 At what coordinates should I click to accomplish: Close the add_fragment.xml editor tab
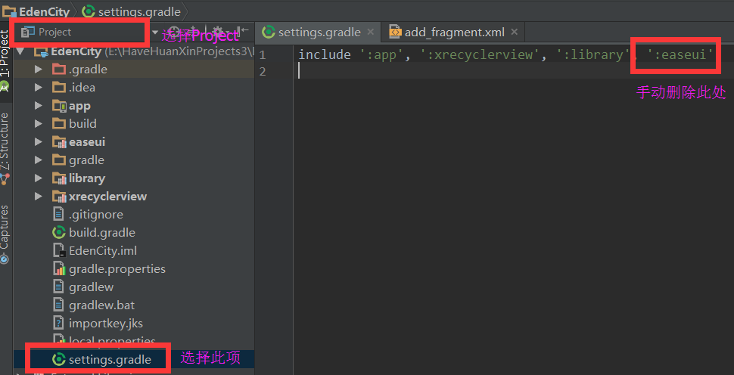click(514, 32)
